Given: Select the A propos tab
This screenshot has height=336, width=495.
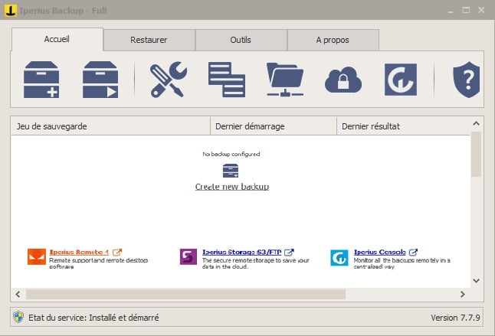Looking at the screenshot, I should pos(333,40).
